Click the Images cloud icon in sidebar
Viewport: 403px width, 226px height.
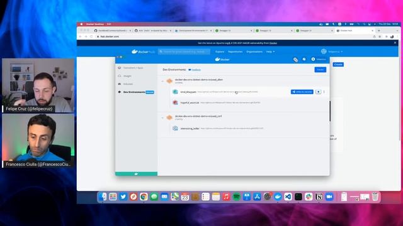pyautogui.click(x=119, y=76)
